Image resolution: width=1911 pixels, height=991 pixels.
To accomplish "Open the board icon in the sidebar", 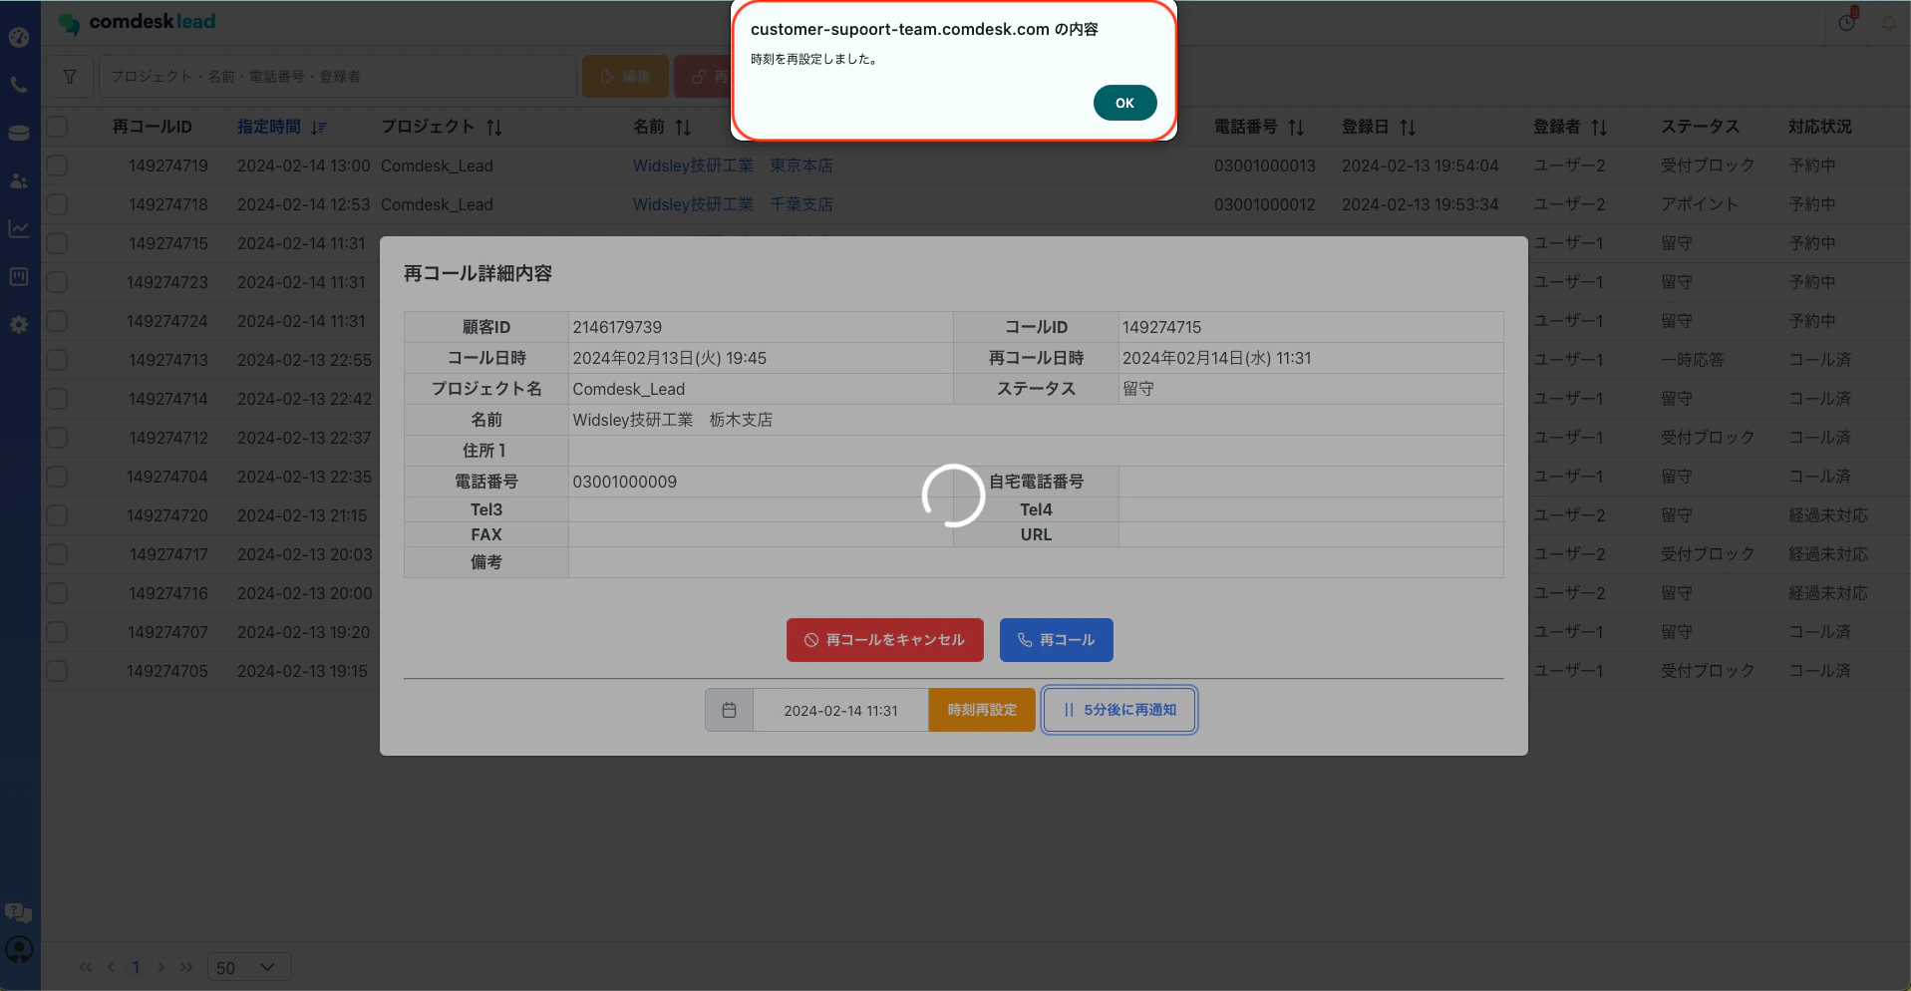I will coord(19,276).
